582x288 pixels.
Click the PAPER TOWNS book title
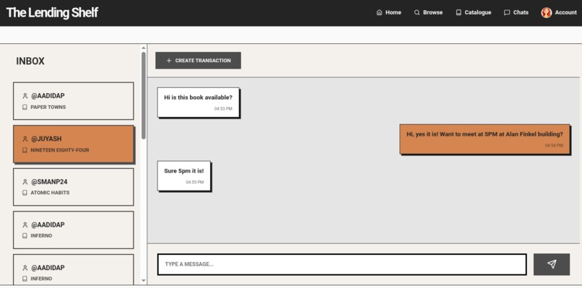pyautogui.click(x=48, y=107)
